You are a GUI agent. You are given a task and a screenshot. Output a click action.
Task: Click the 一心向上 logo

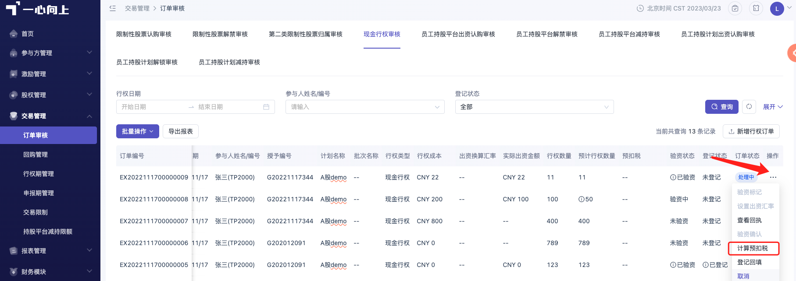[x=38, y=9]
